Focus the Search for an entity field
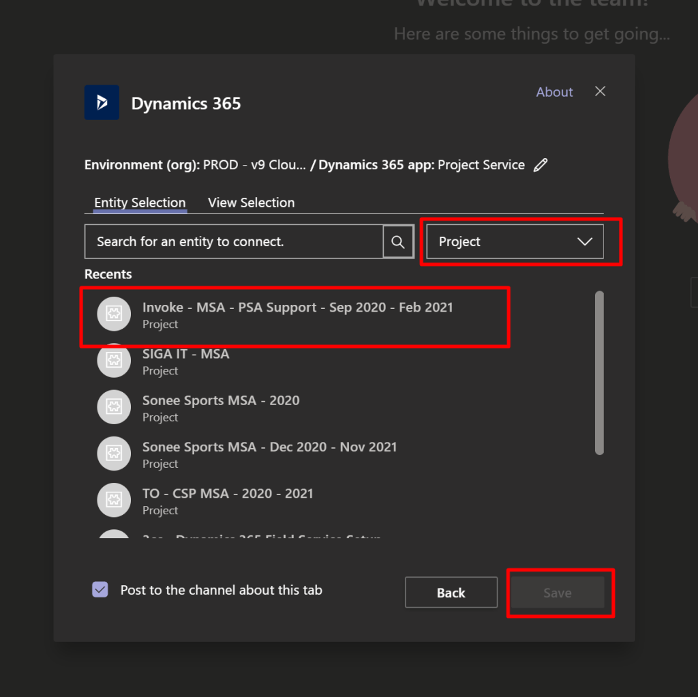The image size is (698, 697). tap(233, 242)
